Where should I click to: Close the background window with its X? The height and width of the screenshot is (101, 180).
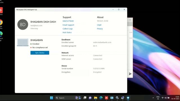[x=130, y=20]
